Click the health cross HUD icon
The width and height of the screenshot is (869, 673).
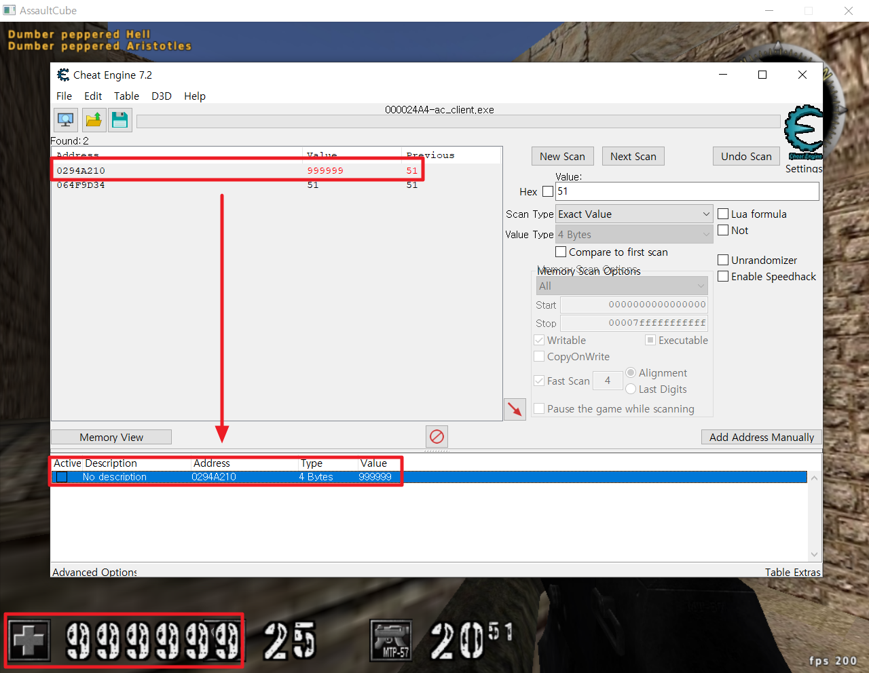coord(29,640)
